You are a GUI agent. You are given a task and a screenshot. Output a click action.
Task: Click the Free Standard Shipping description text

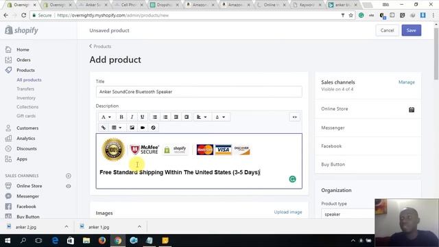click(x=180, y=172)
